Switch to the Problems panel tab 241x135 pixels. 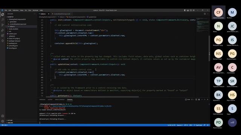pyautogui.click(x=42, y=99)
